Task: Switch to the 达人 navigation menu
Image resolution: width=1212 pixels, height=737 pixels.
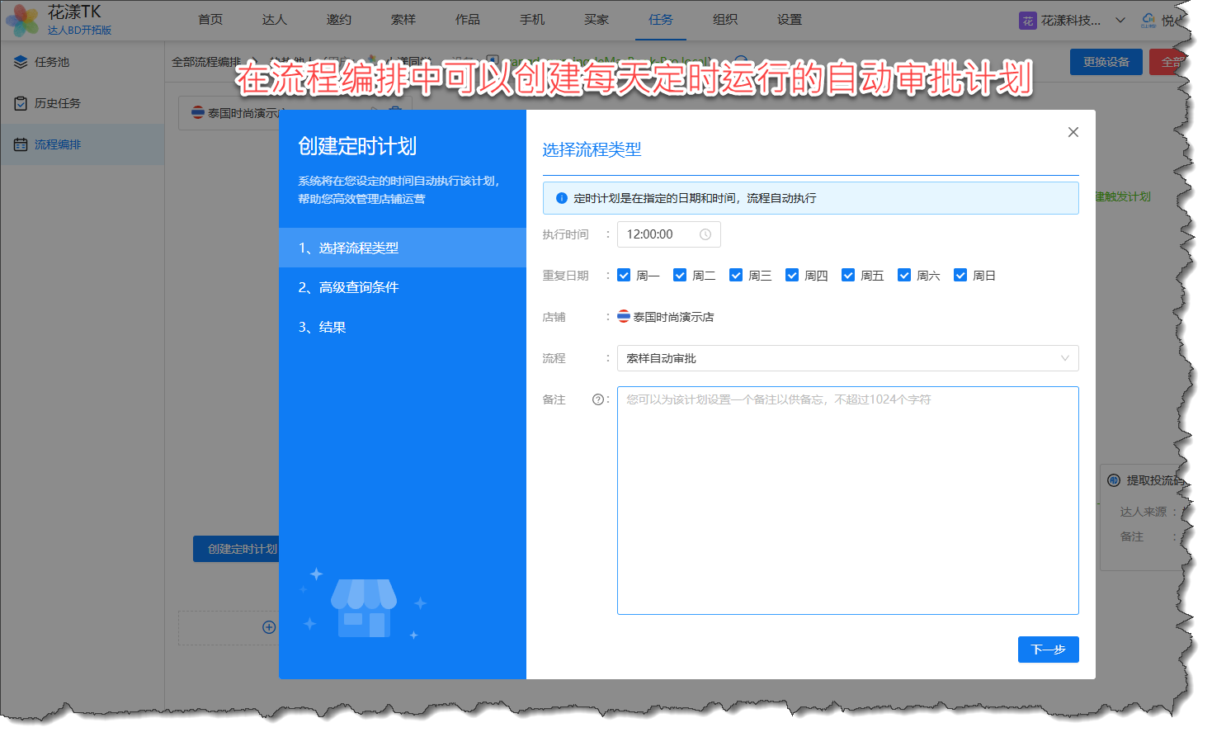Action: tap(274, 20)
